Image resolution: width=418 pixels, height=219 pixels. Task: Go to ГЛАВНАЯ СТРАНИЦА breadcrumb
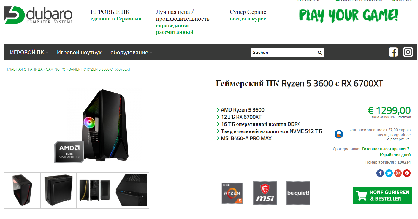[25, 69]
